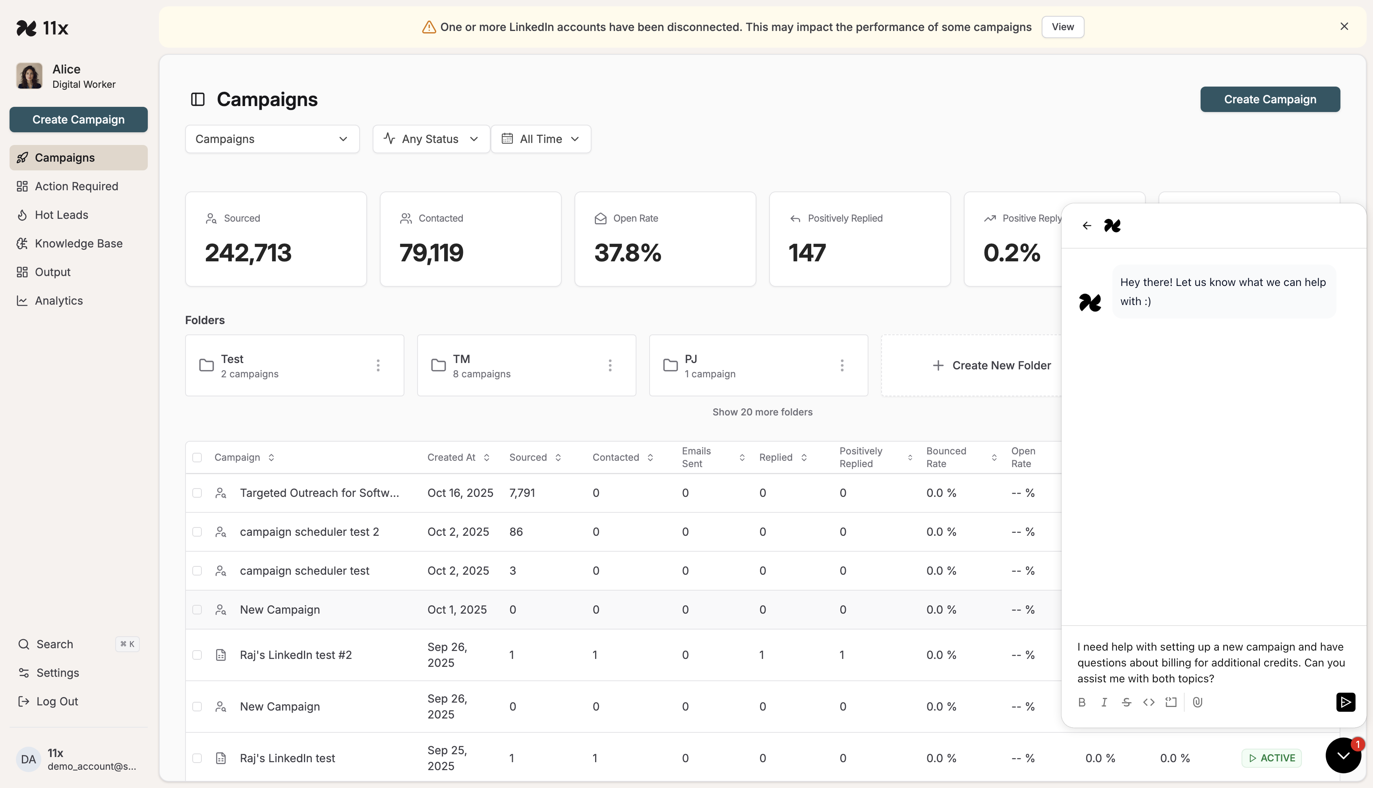Click the sidebar collapse icon beside Campaigns title
The height and width of the screenshot is (788, 1373).
point(197,100)
